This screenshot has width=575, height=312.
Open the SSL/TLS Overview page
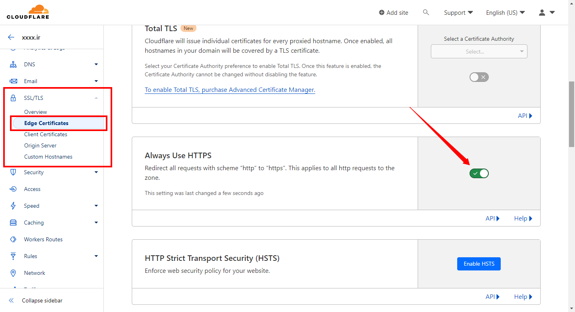click(x=36, y=112)
